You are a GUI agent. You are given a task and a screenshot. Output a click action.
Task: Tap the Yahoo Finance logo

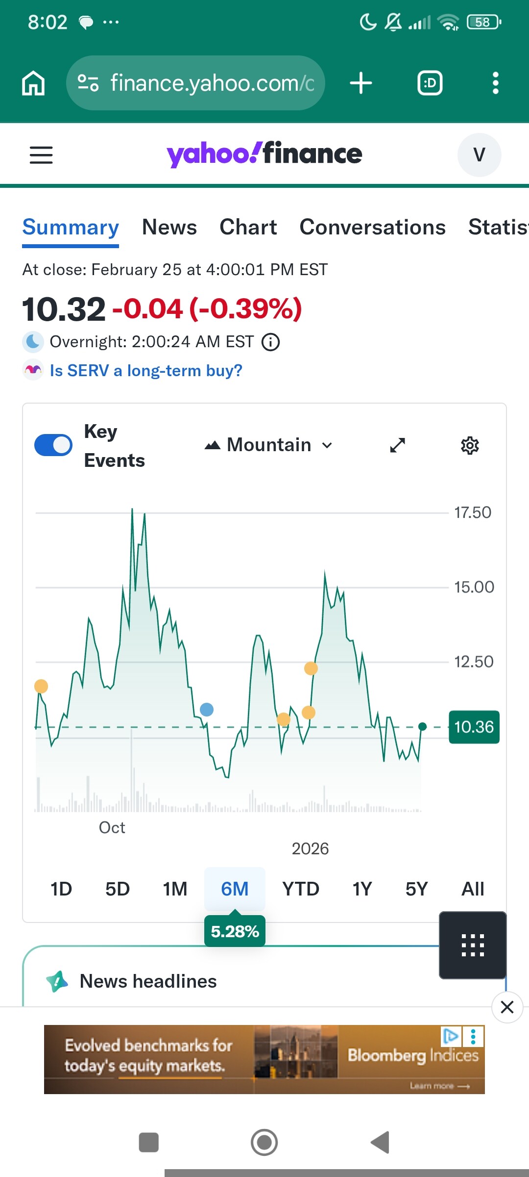264,154
